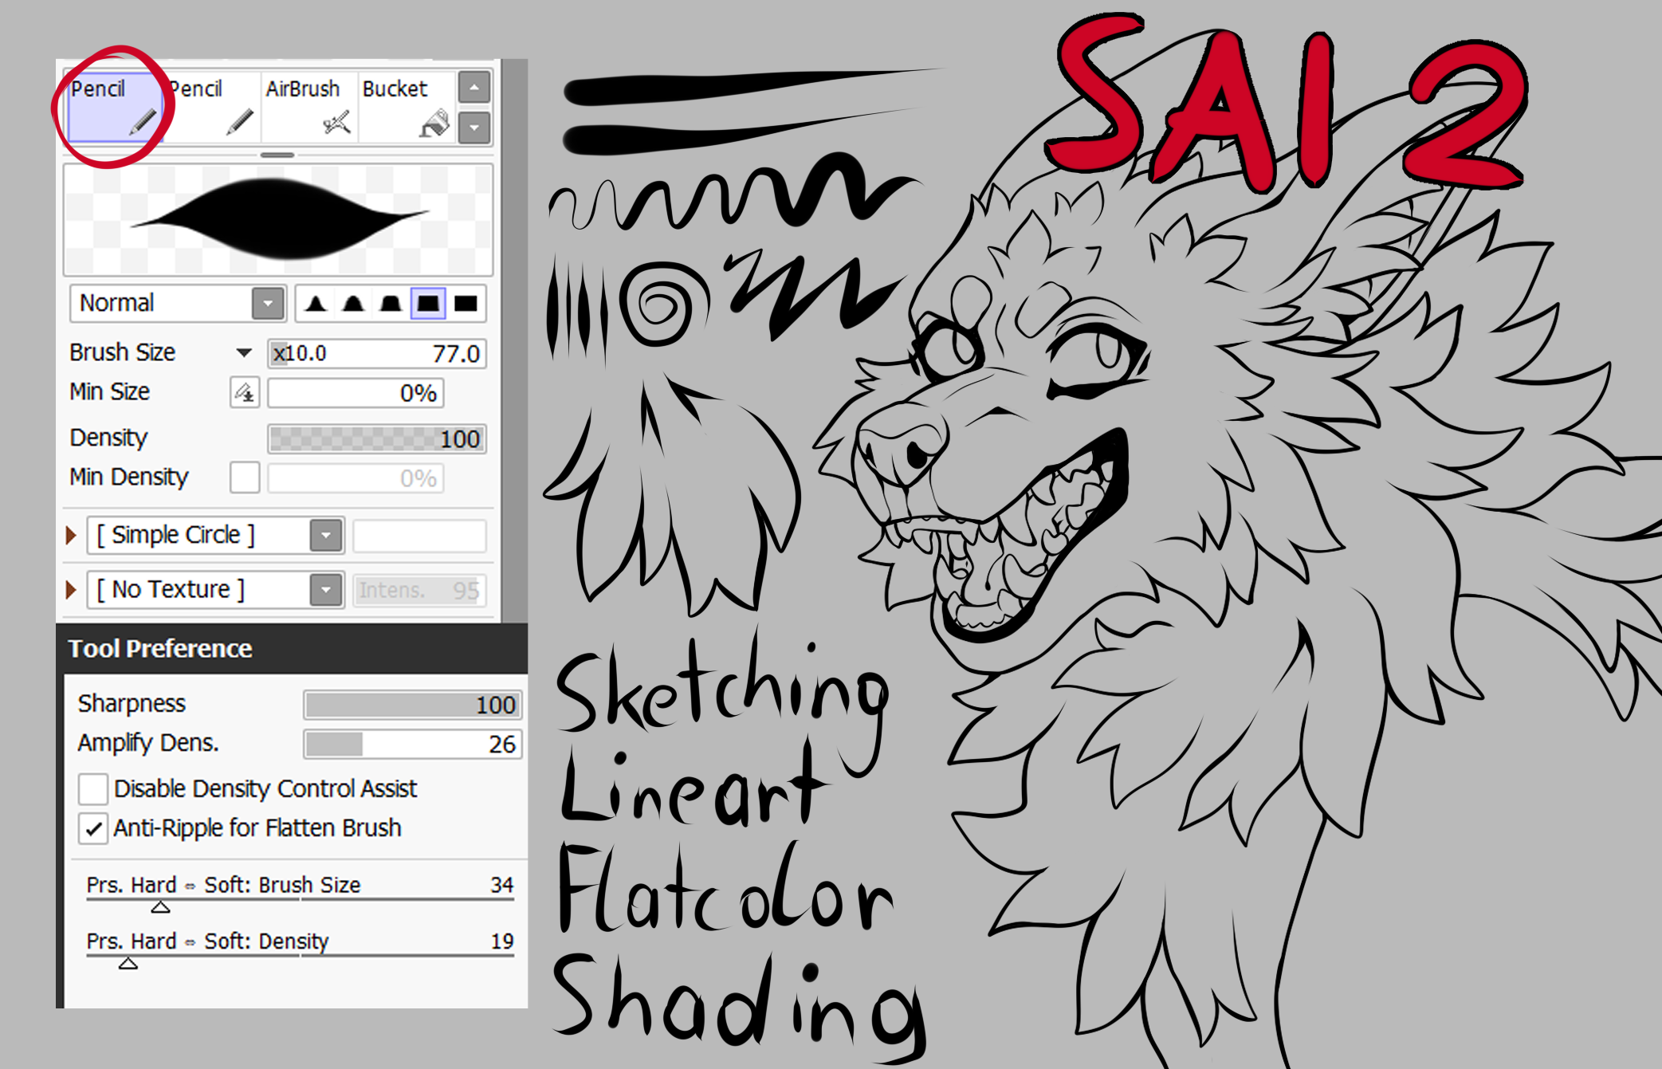The width and height of the screenshot is (1662, 1069).
Task: Click the tool tray scroll-up arrow
Action: [x=474, y=87]
